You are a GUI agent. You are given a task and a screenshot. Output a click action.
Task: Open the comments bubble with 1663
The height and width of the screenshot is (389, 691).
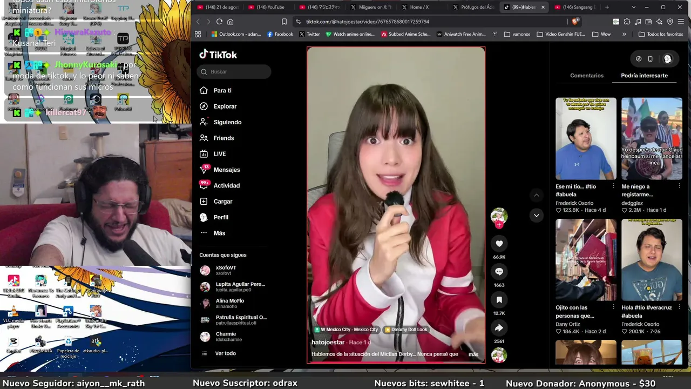499,272
